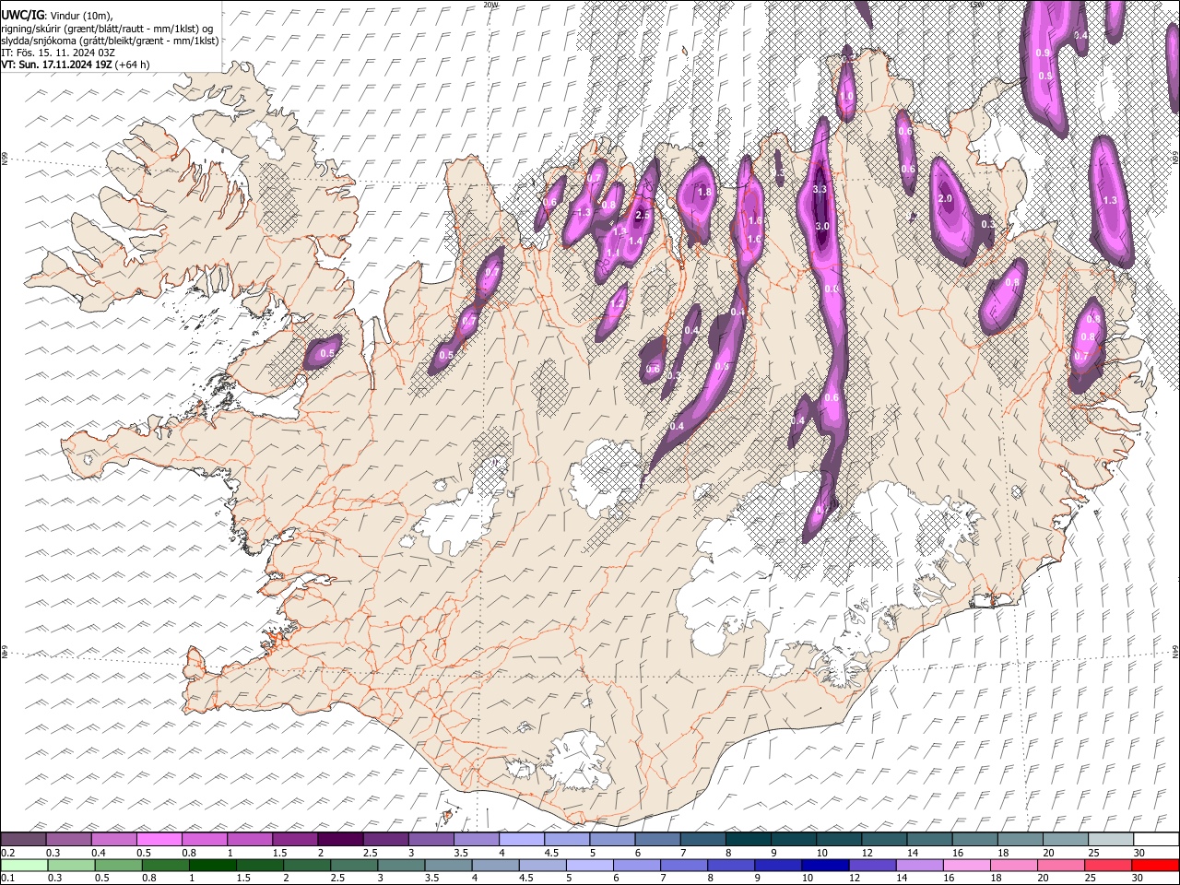Click the 0.2 label under the snow scale
Screen dimensions: 1180x885
[x=7, y=853]
